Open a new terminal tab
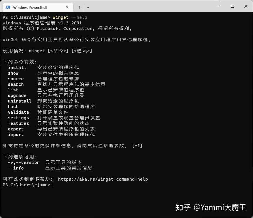 coord(79,7)
